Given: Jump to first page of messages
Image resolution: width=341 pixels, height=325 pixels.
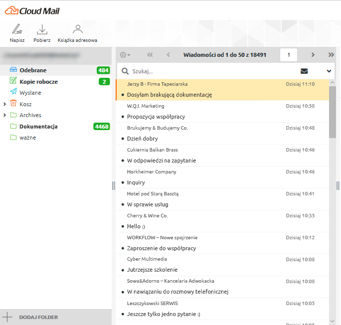Looking at the screenshot, I should coord(150,55).
